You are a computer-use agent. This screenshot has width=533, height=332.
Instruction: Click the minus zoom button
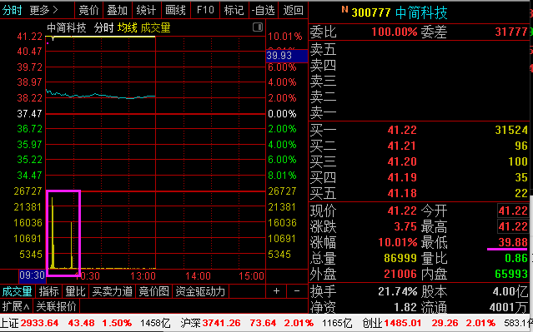click(x=296, y=291)
